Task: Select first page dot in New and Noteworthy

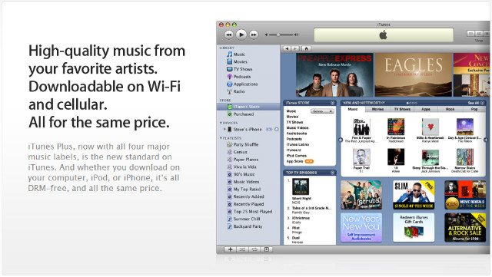Action: tap(407, 103)
